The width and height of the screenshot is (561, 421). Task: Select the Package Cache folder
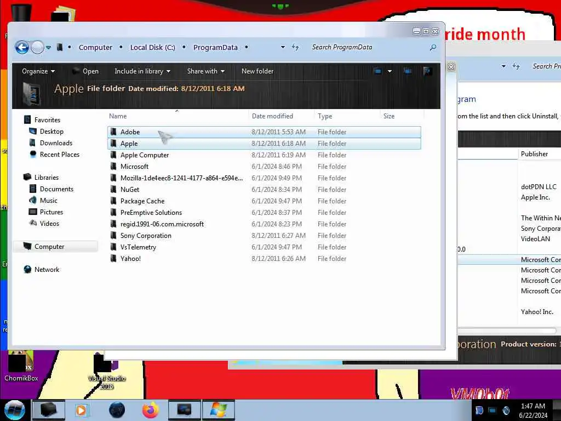coord(264,201)
